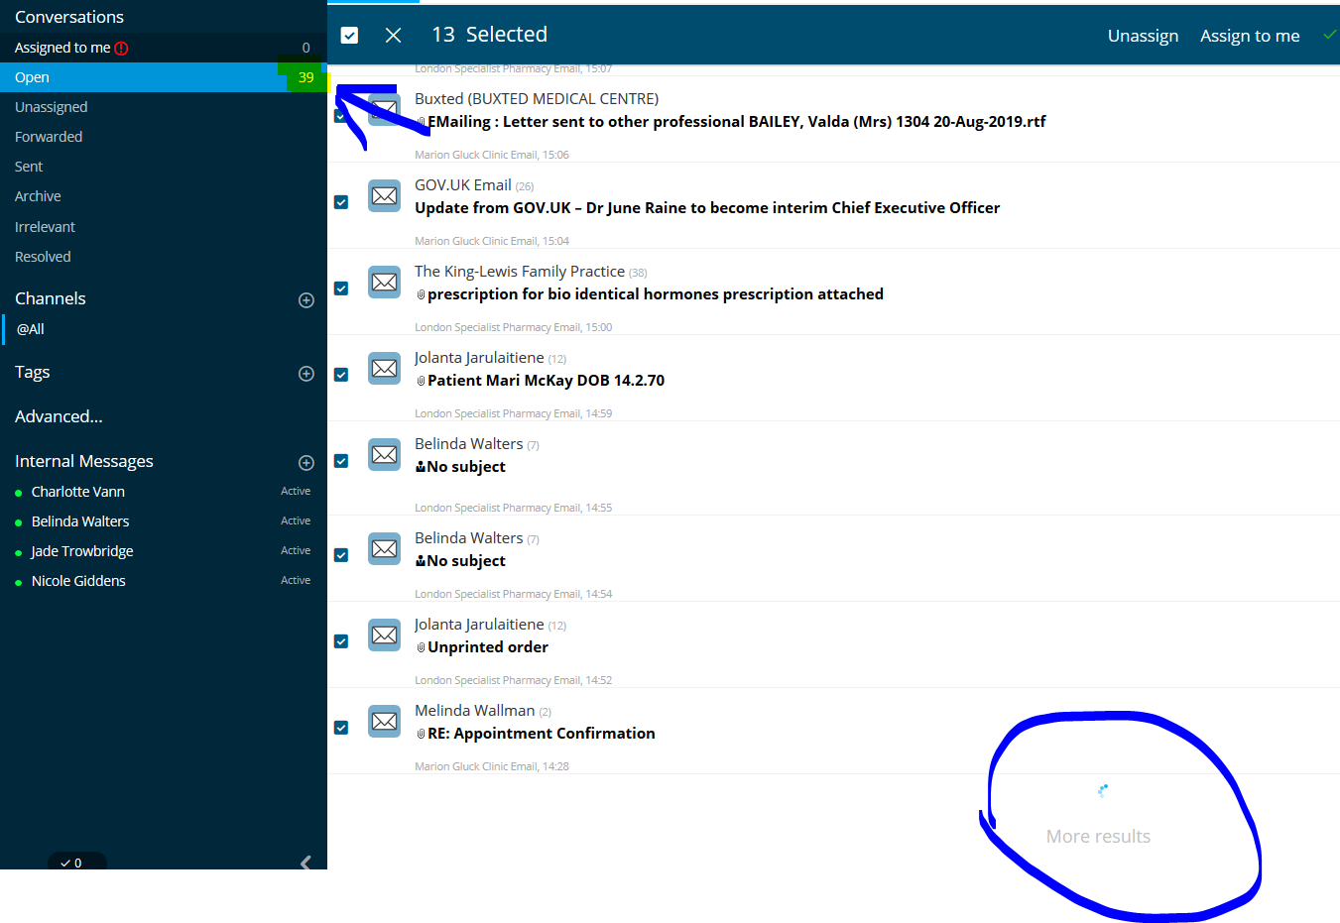The width and height of the screenshot is (1340, 923).
Task: Uncheck Melinda Wallman conversation checkbox
Action: 341,728
